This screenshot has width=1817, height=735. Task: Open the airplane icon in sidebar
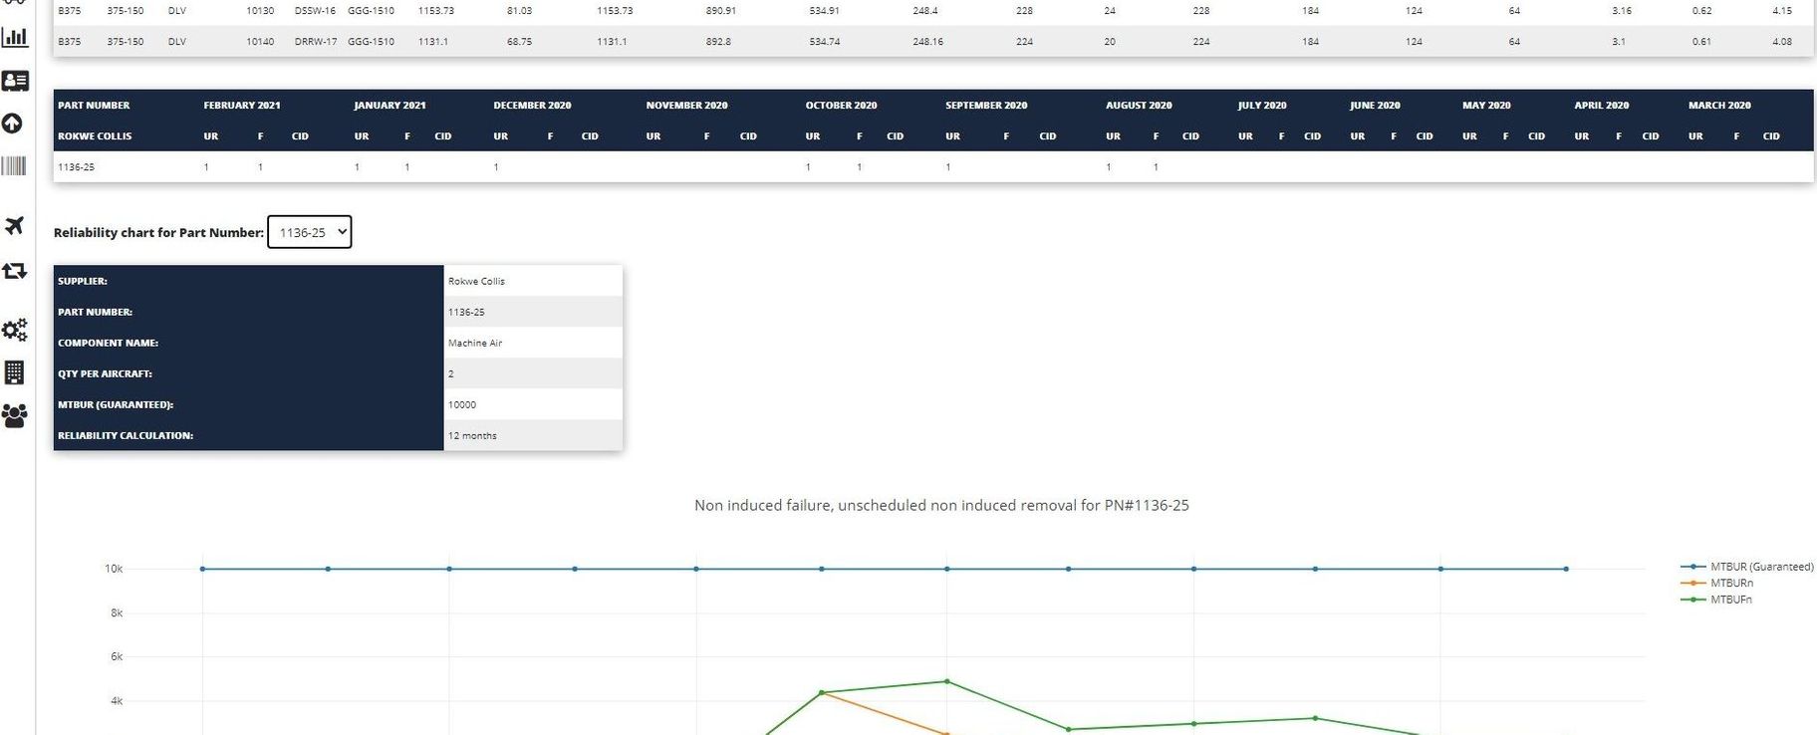tap(14, 226)
